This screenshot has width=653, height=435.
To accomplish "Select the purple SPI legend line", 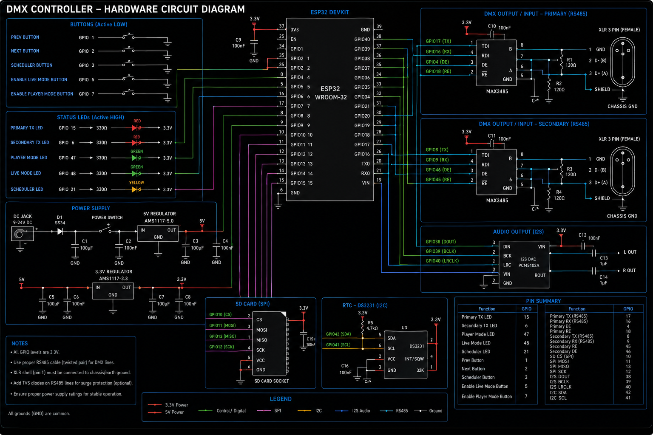I will click(264, 410).
